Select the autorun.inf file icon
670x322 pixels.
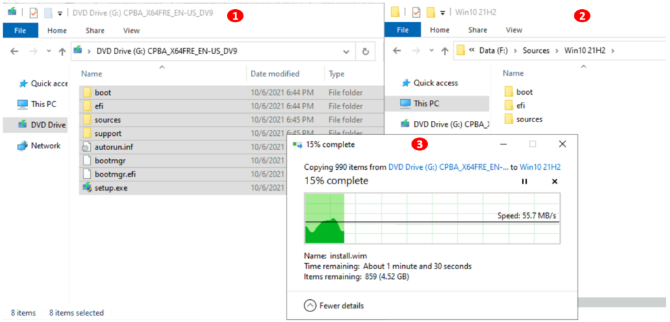click(x=87, y=147)
